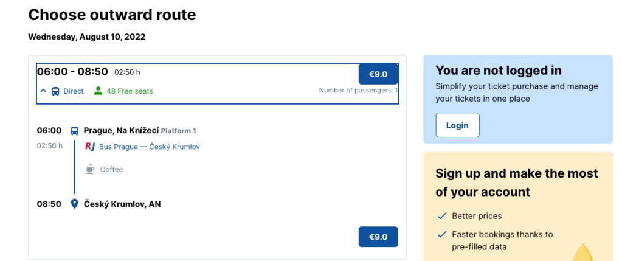This screenshot has width=622, height=261.
Task: Select the top €9.0 price button
Action: point(378,74)
